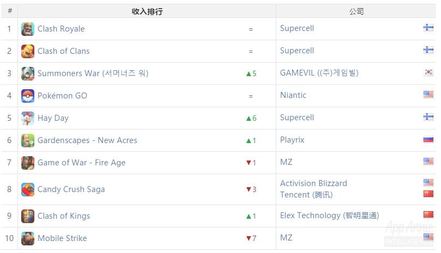
Task: Click the Russian flag beside Playrix
Action: coord(428,139)
